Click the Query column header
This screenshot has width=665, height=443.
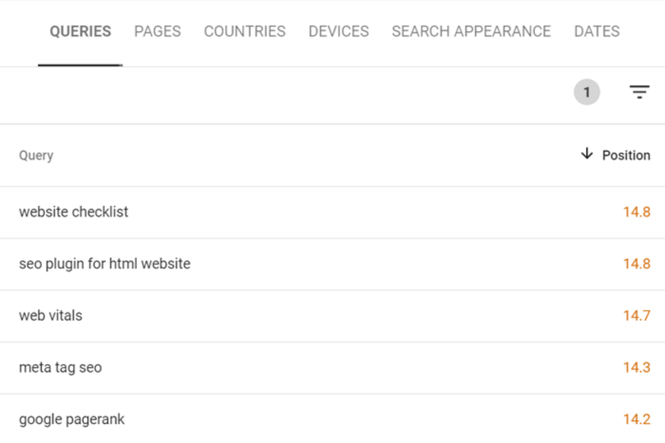(36, 155)
